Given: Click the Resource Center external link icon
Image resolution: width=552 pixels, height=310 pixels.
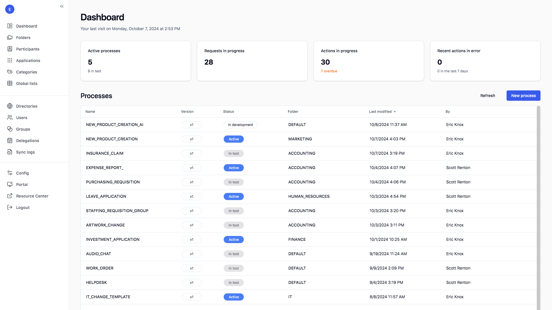Looking at the screenshot, I should [10, 196].
